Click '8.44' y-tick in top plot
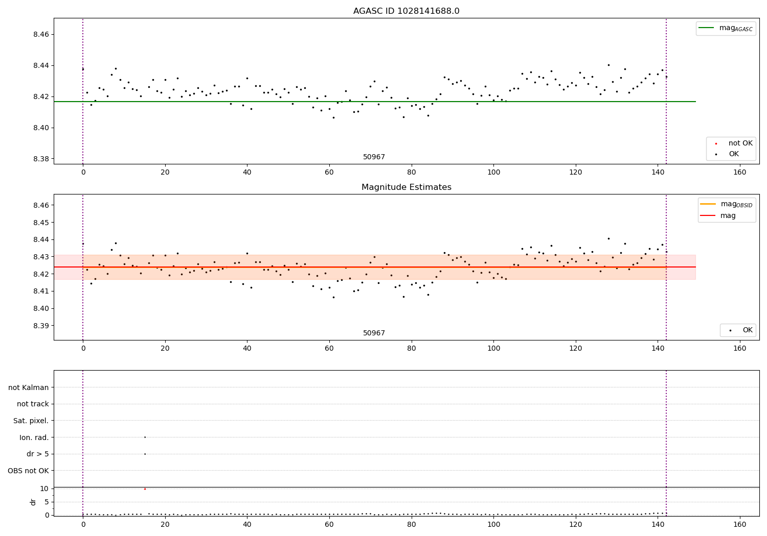 pyautogui.click(x=41, y=66)
